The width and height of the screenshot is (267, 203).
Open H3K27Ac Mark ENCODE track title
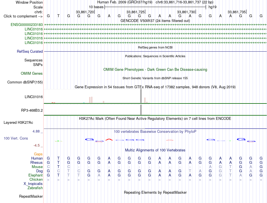pos(155,119)
